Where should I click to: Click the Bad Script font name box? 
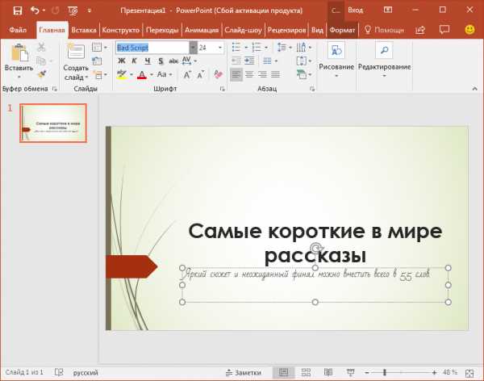click(152, 48)
